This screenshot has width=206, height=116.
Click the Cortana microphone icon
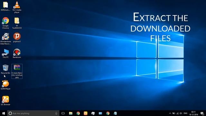coord(56,113)
